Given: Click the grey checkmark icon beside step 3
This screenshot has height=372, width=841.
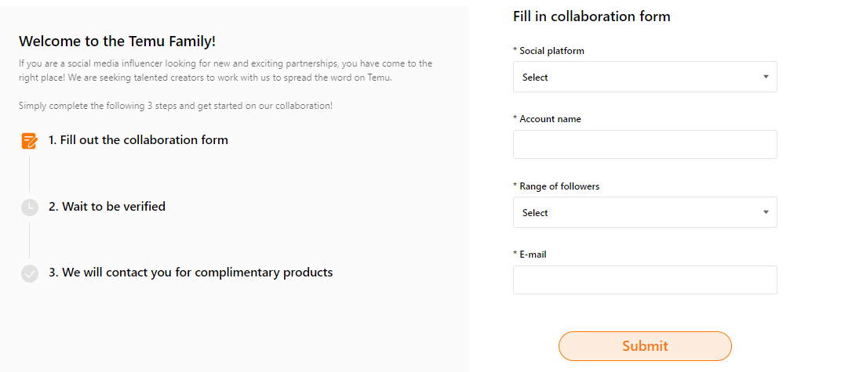Looking at the screenshot, I should [x=29, y=273].
